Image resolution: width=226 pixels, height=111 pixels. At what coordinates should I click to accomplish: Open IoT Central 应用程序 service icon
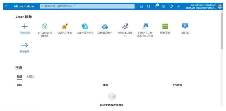point(45,26)
